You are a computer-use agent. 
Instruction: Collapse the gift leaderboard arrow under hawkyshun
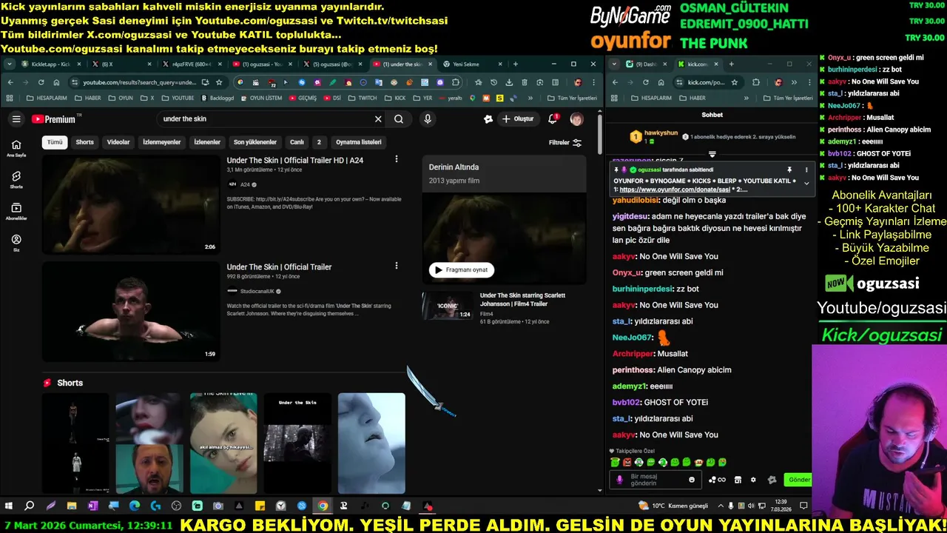[x=712, y=155]
